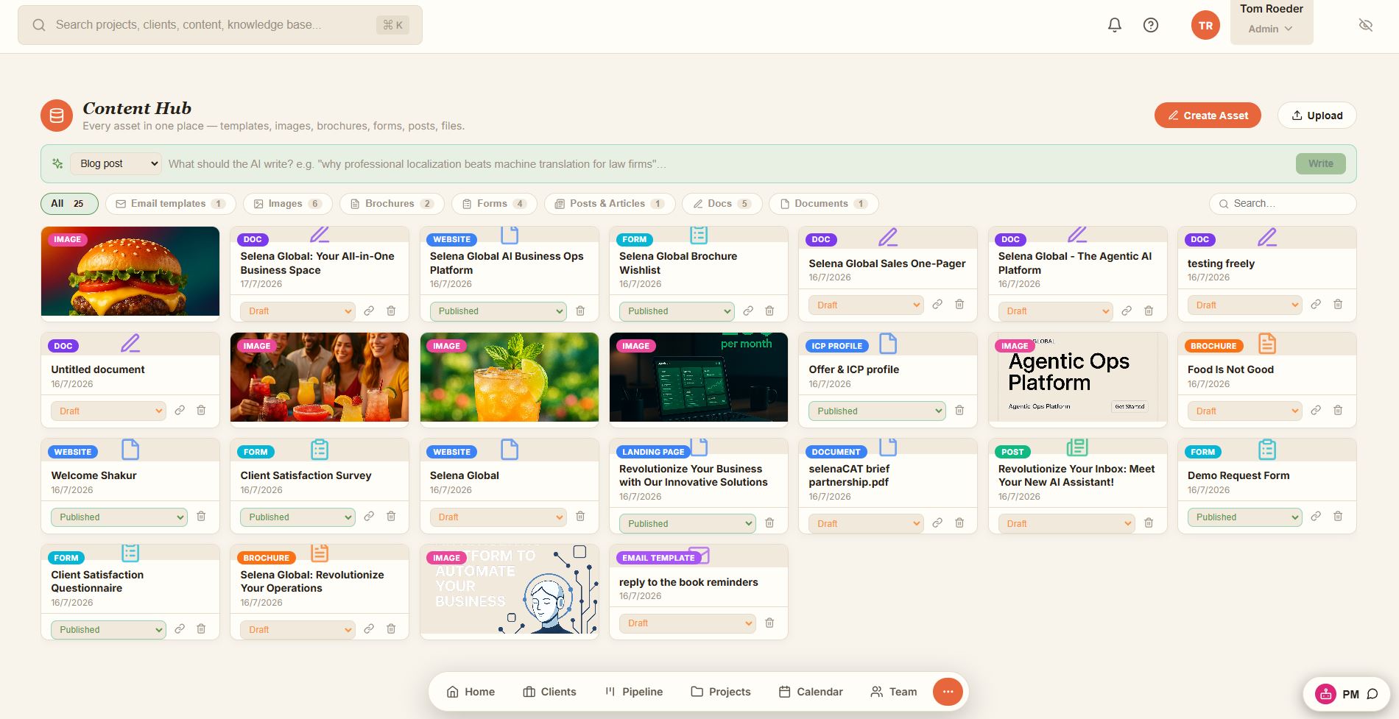Copy link for Demo Request Form

coord(1316,517)
